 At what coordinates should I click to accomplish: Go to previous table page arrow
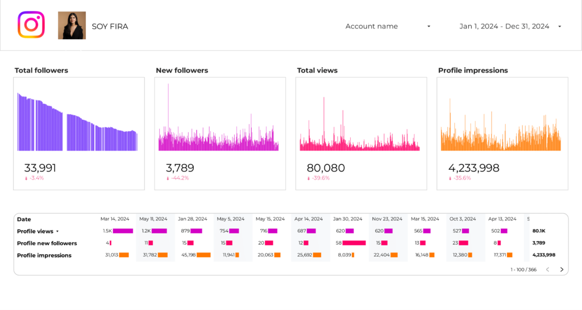point(547,270)
